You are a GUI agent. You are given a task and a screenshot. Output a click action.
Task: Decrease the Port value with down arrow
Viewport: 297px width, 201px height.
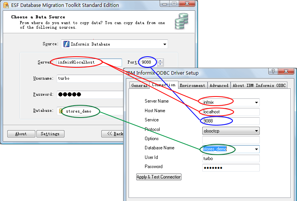pos(160,64)
